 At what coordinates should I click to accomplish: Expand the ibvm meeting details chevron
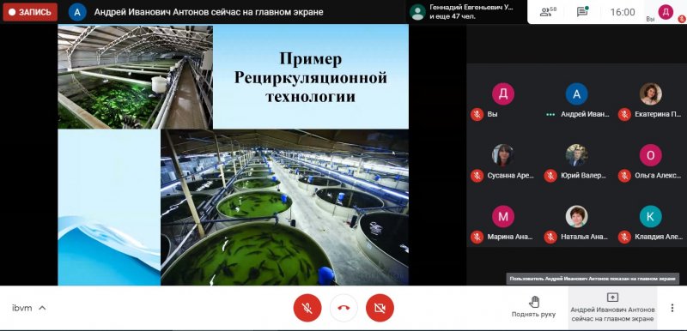point(42,308)
